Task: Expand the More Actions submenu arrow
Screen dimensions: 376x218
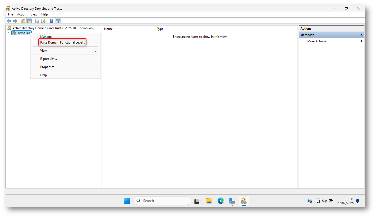Action: [362, 41]
